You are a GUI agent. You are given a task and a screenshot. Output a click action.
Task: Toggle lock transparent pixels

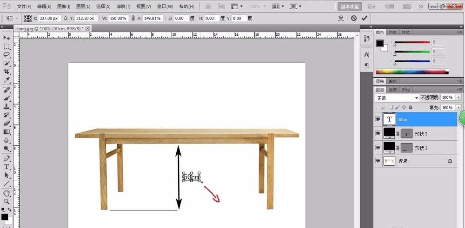click(391, 107)
